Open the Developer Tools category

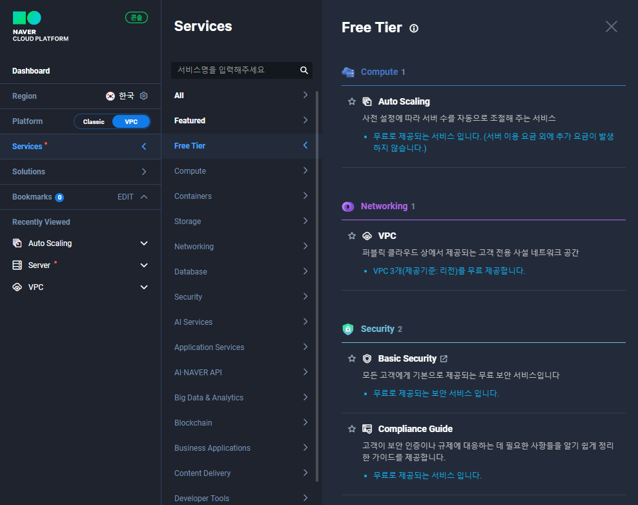click(x=242, y=497)
